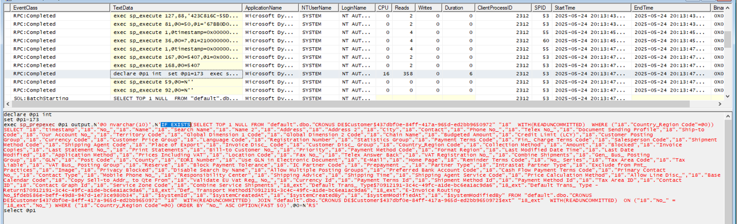Screen dimensions: 737x224
Task: Select the 'exec sp_execute 81,@0=50' row
Action: [x=176, y=24]
